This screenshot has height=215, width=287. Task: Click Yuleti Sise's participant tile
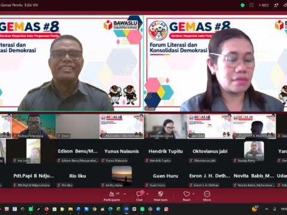pos(210,126)
